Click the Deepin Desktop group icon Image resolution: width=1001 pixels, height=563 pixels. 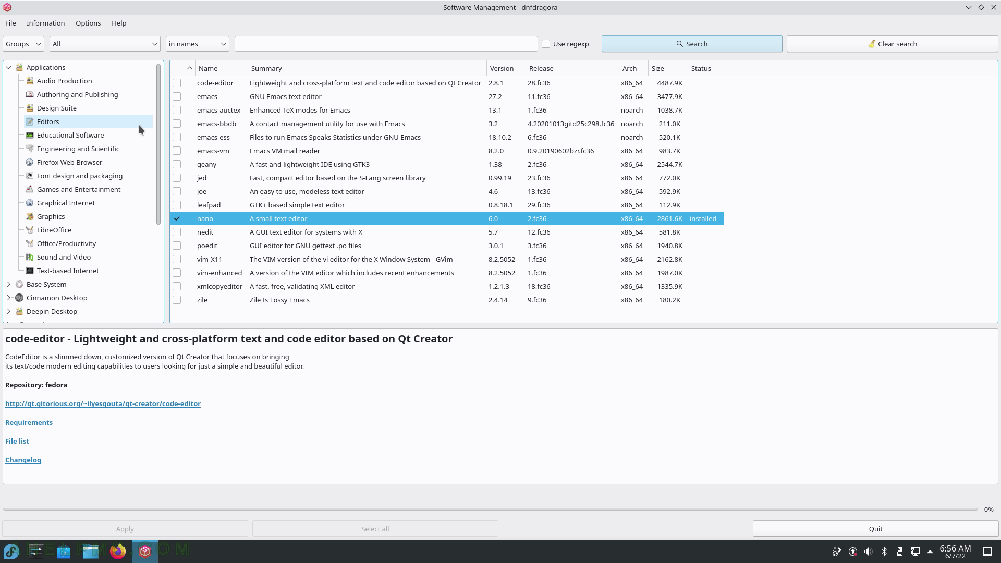click(19, 311)
